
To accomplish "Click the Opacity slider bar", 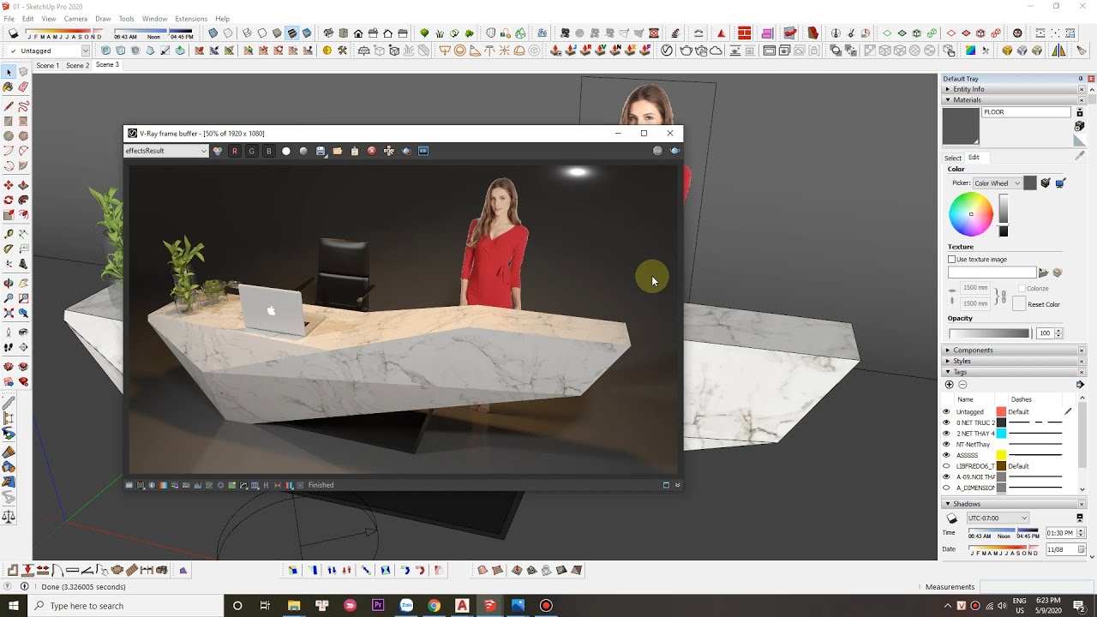I will point(990,333).
